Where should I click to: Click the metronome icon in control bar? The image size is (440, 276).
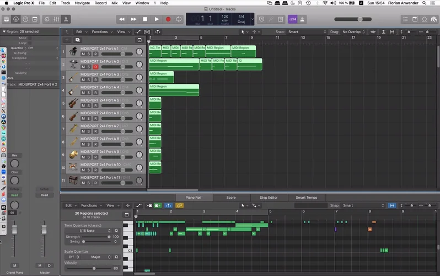coord(303,19)
